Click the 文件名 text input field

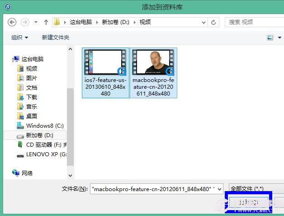(154, 189)
